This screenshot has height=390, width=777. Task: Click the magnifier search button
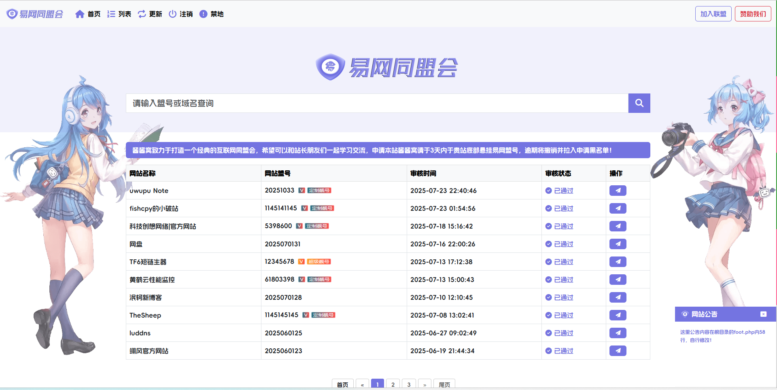click(x=639, y=103)
